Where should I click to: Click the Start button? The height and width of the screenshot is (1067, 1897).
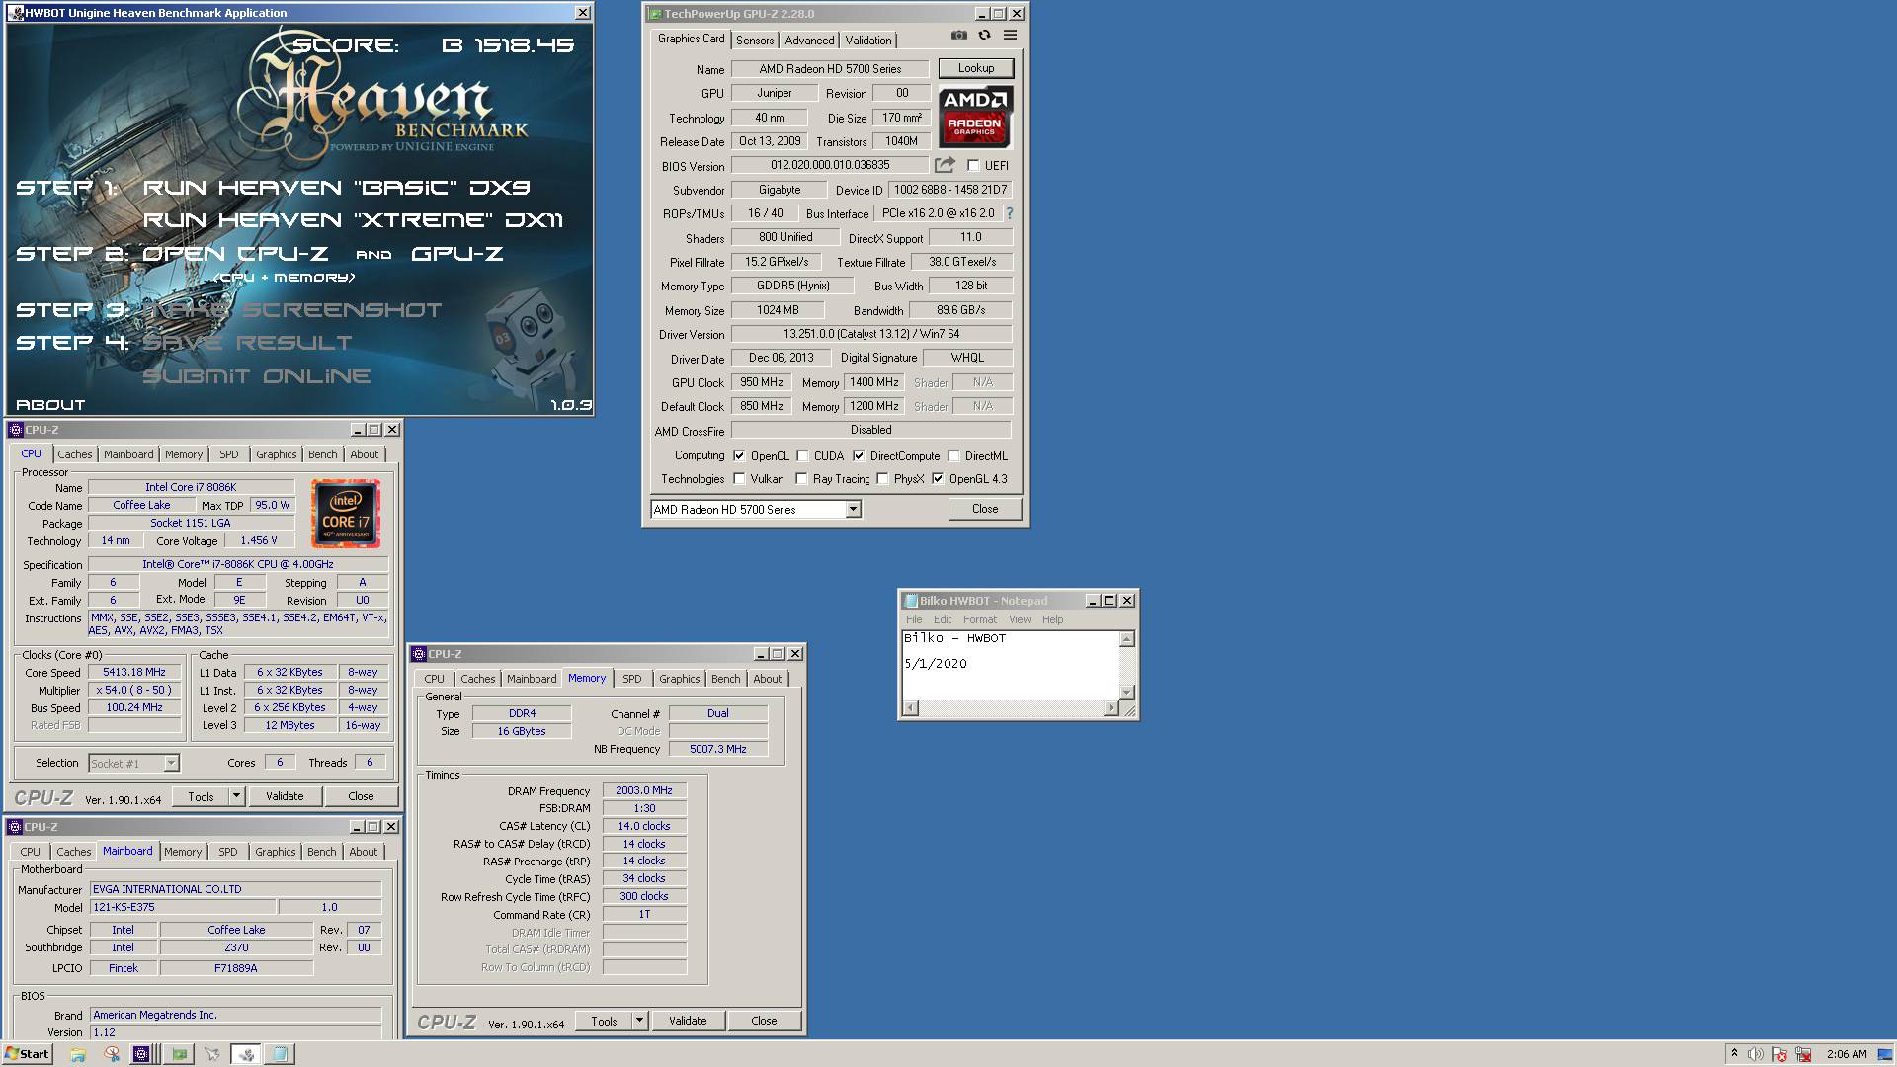[27, 1054]
